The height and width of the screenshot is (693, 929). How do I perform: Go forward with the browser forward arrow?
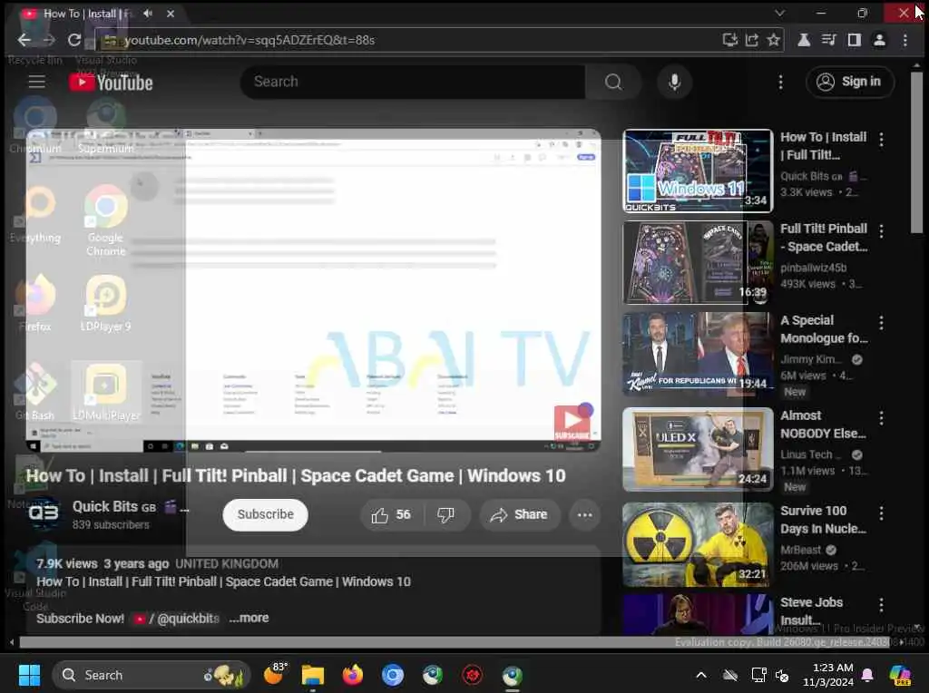[x=49, y=40]
